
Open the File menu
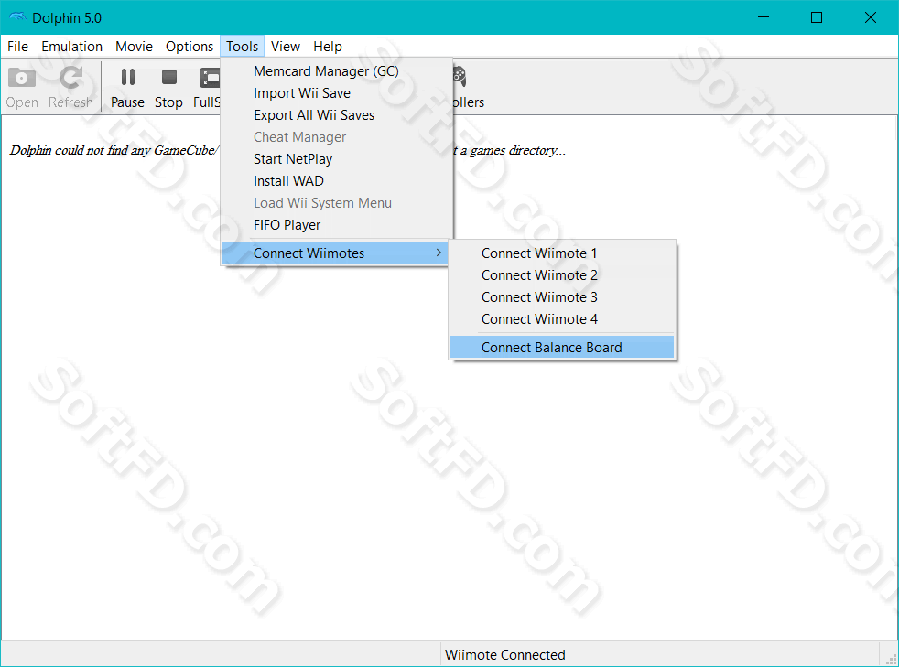coord(17,47)
